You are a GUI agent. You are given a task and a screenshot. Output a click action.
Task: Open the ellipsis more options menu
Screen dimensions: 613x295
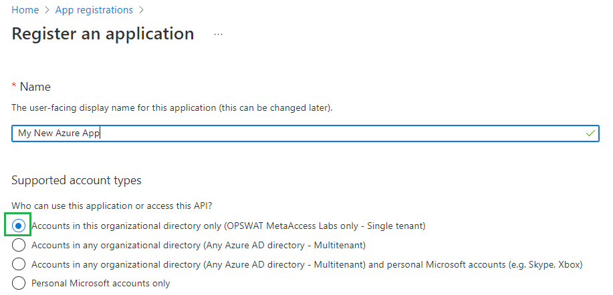[218, 35]
